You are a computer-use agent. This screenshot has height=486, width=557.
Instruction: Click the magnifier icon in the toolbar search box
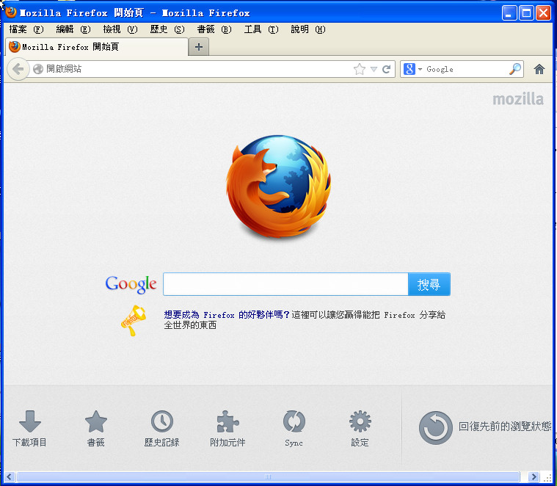(514, 69)
